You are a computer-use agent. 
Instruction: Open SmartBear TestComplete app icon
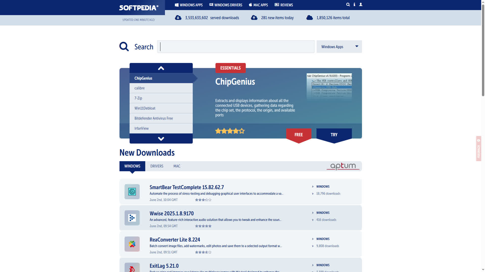tap(132, 192)
